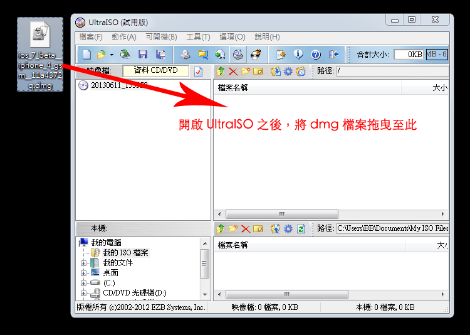Click the 資料 CD/DVD media type box
This screenshot has width=470, height=335.
point(156,70)
